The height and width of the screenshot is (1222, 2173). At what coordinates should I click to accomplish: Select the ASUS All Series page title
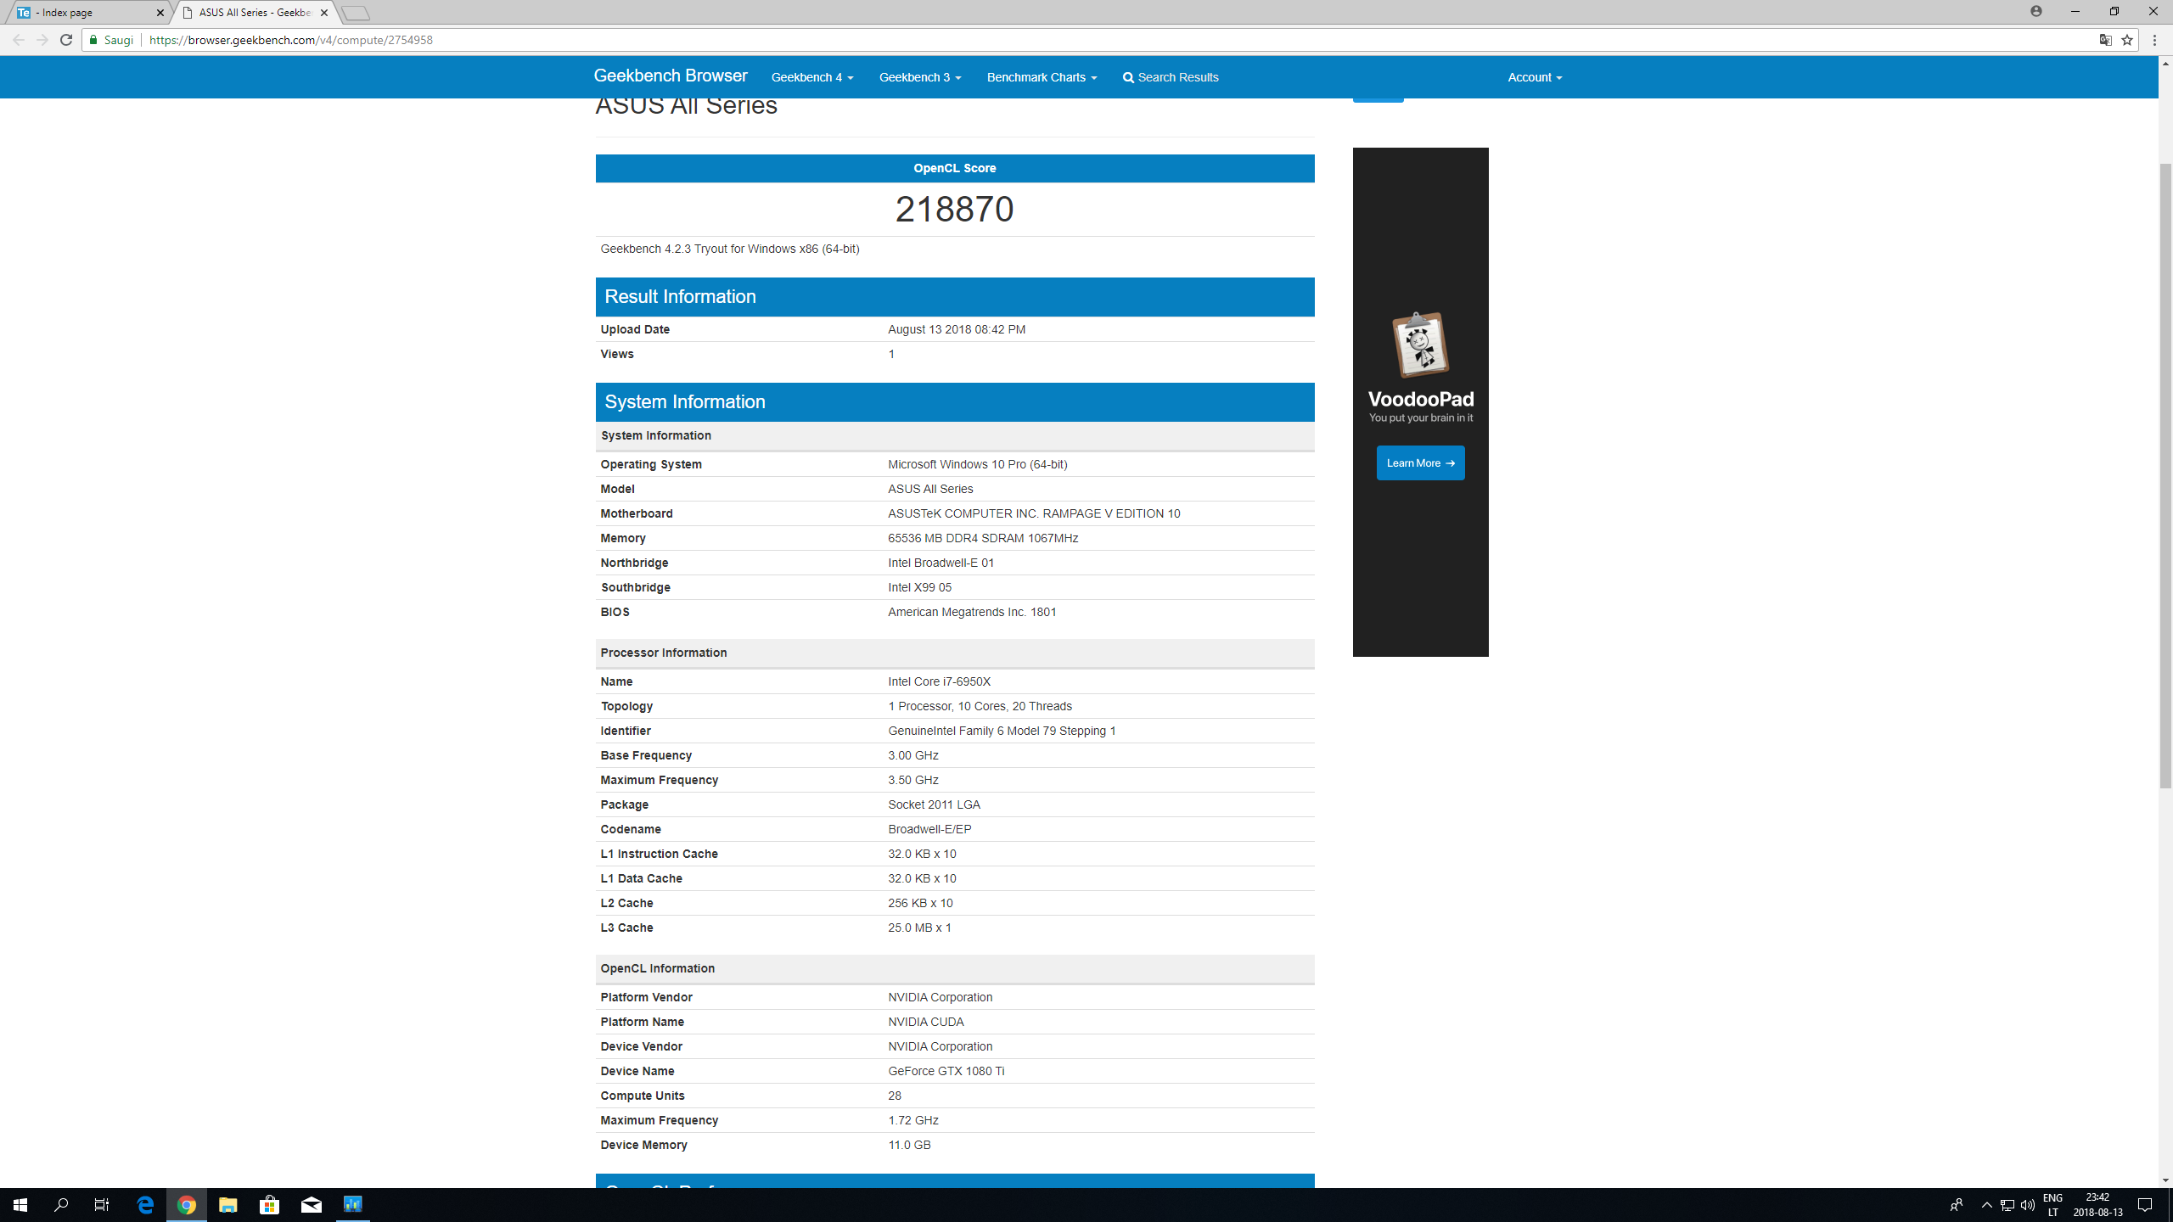[x=686, y=105]
